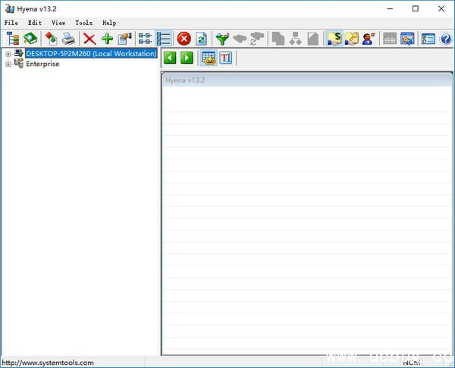Open the Tools menu
The width and height of the screenshot is (455, 368).
tap(83, 23)
